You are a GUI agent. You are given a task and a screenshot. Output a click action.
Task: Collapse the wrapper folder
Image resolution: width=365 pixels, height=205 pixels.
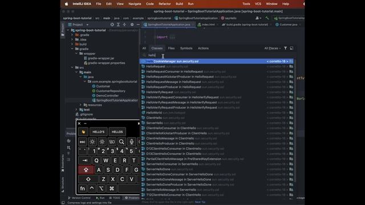click(76, 54)
